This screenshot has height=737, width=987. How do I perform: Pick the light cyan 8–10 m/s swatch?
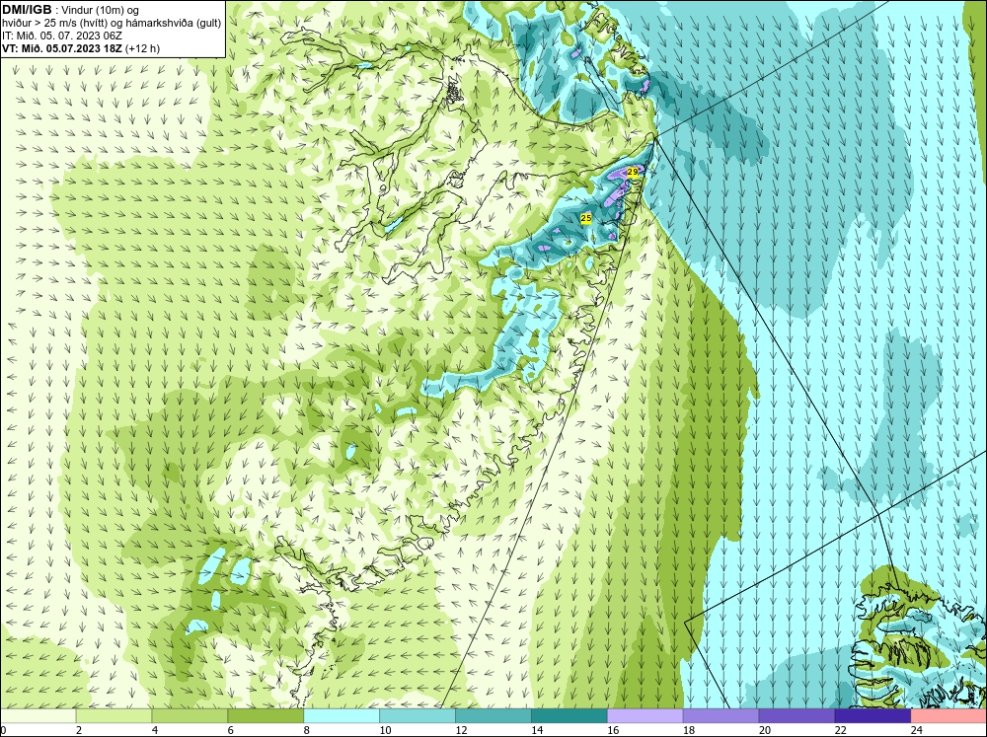coord(342,716)
